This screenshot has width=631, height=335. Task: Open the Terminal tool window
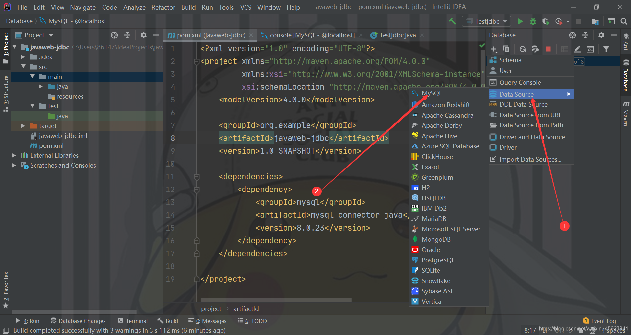[133, 321]
